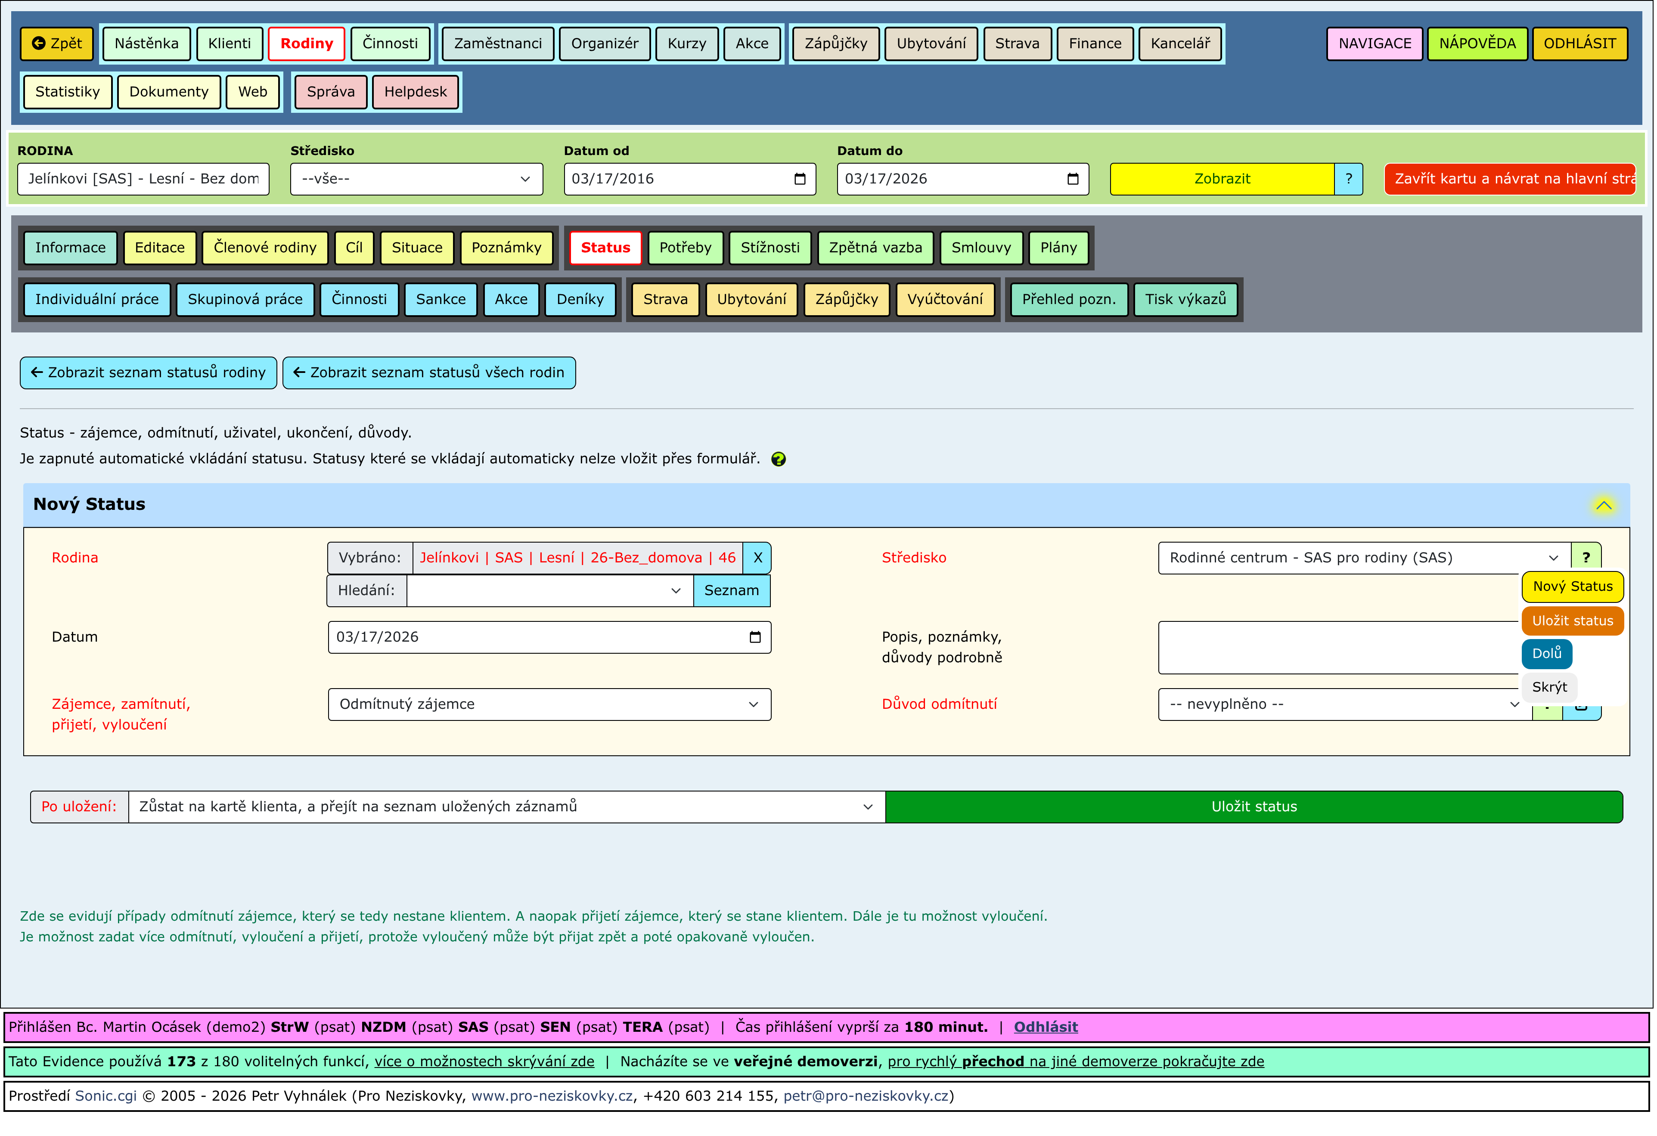Jump down with the blue Dolů button

tap(1546, 654)
